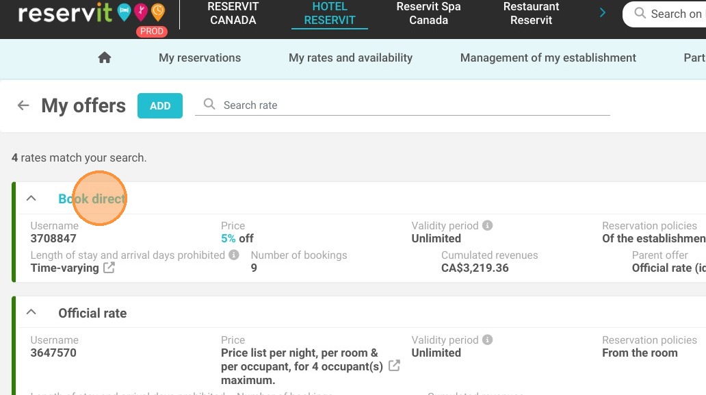The image size is (706, 395).
Task: Click the 5% price link
Action: (x=228, y=238)
